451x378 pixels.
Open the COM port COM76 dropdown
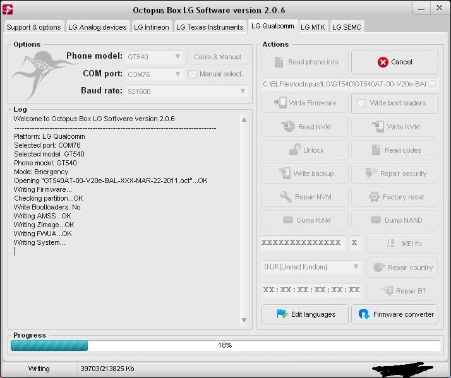(155, 74)
